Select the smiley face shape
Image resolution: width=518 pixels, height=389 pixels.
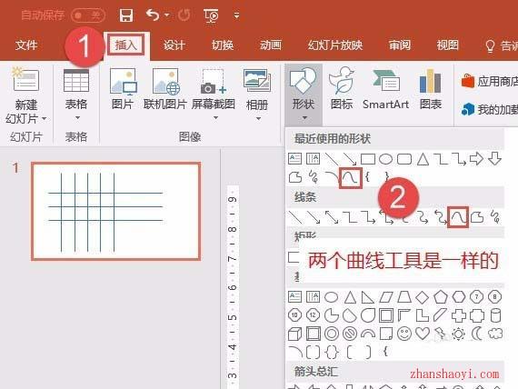click(x=403, y=334)
